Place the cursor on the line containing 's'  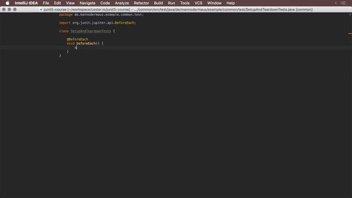176,47
